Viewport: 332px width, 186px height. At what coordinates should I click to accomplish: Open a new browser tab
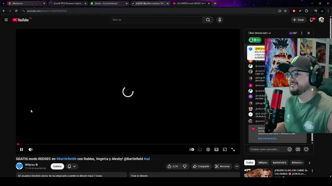tap(215, 3)
